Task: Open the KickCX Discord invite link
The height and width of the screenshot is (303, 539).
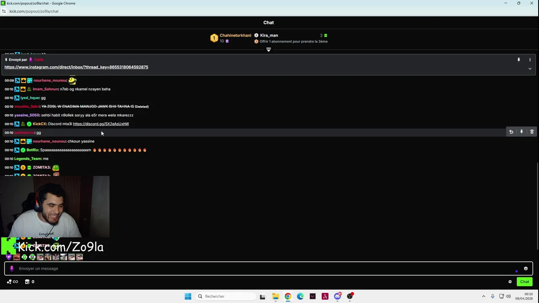Action: point(101,124)
